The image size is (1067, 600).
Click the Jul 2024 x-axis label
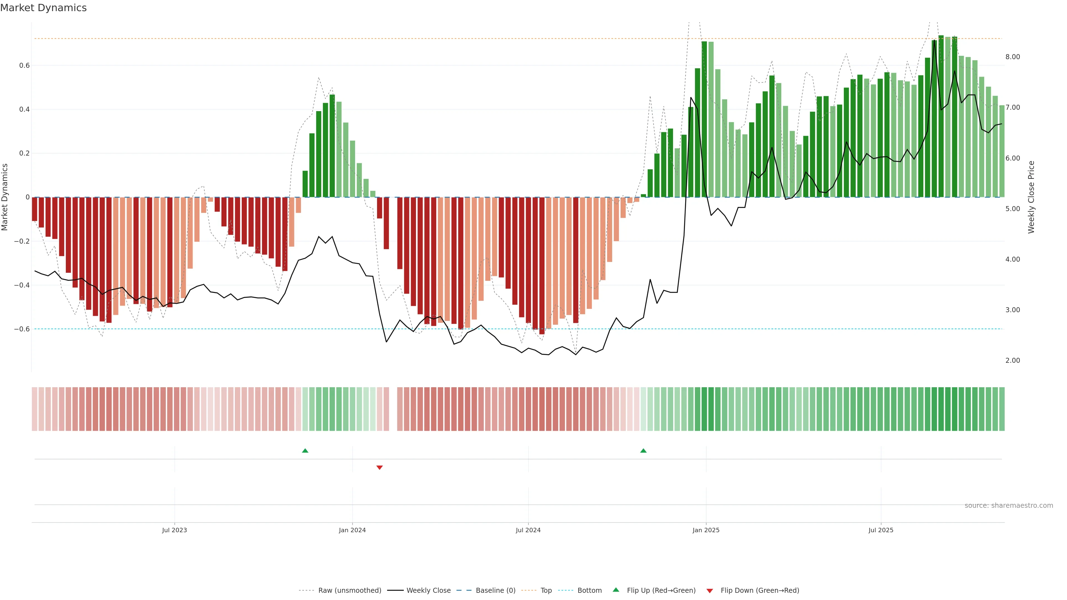click(x=528, y=530)
